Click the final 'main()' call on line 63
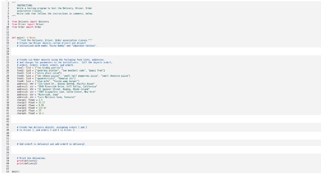The height and width of the screenshot is (174, 321). 16,171
